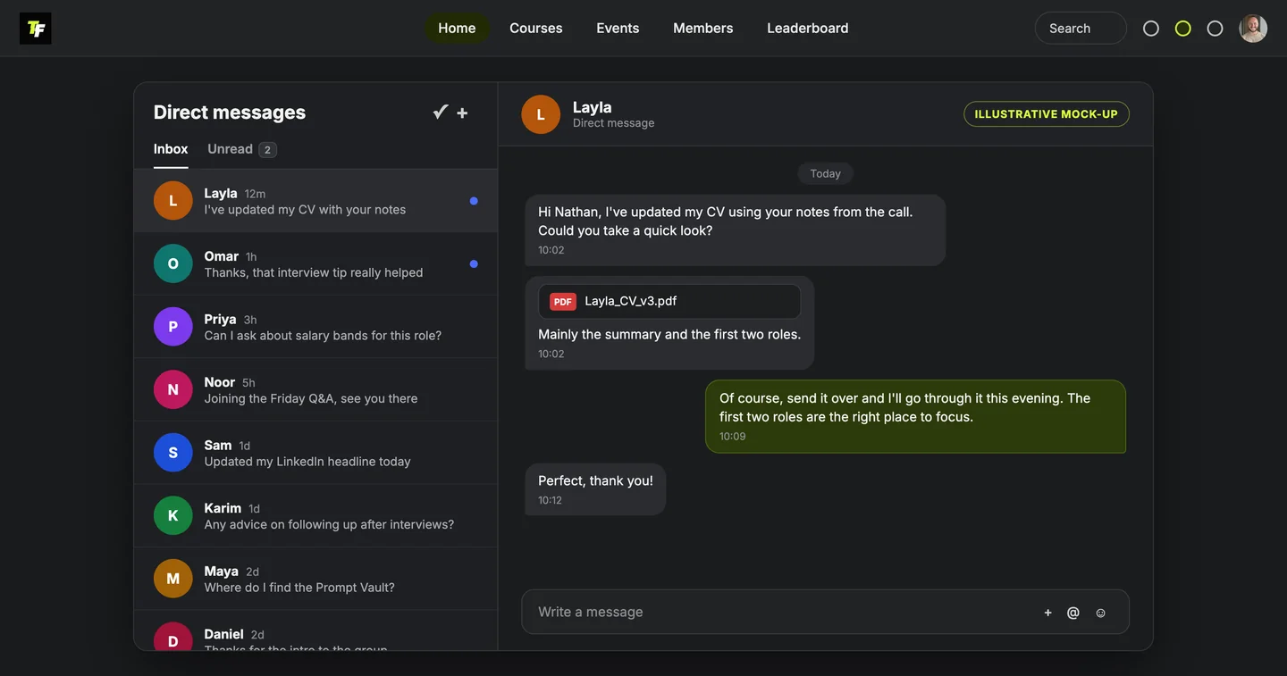
Task: Switch to the Inbox tab
Action: [171, 149]
